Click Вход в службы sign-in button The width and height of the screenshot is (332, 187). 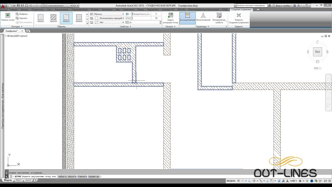282,5
